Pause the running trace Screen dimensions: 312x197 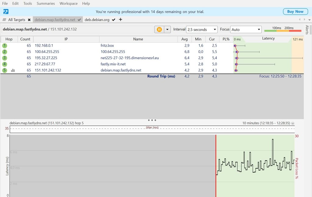[x=159, y=30]
